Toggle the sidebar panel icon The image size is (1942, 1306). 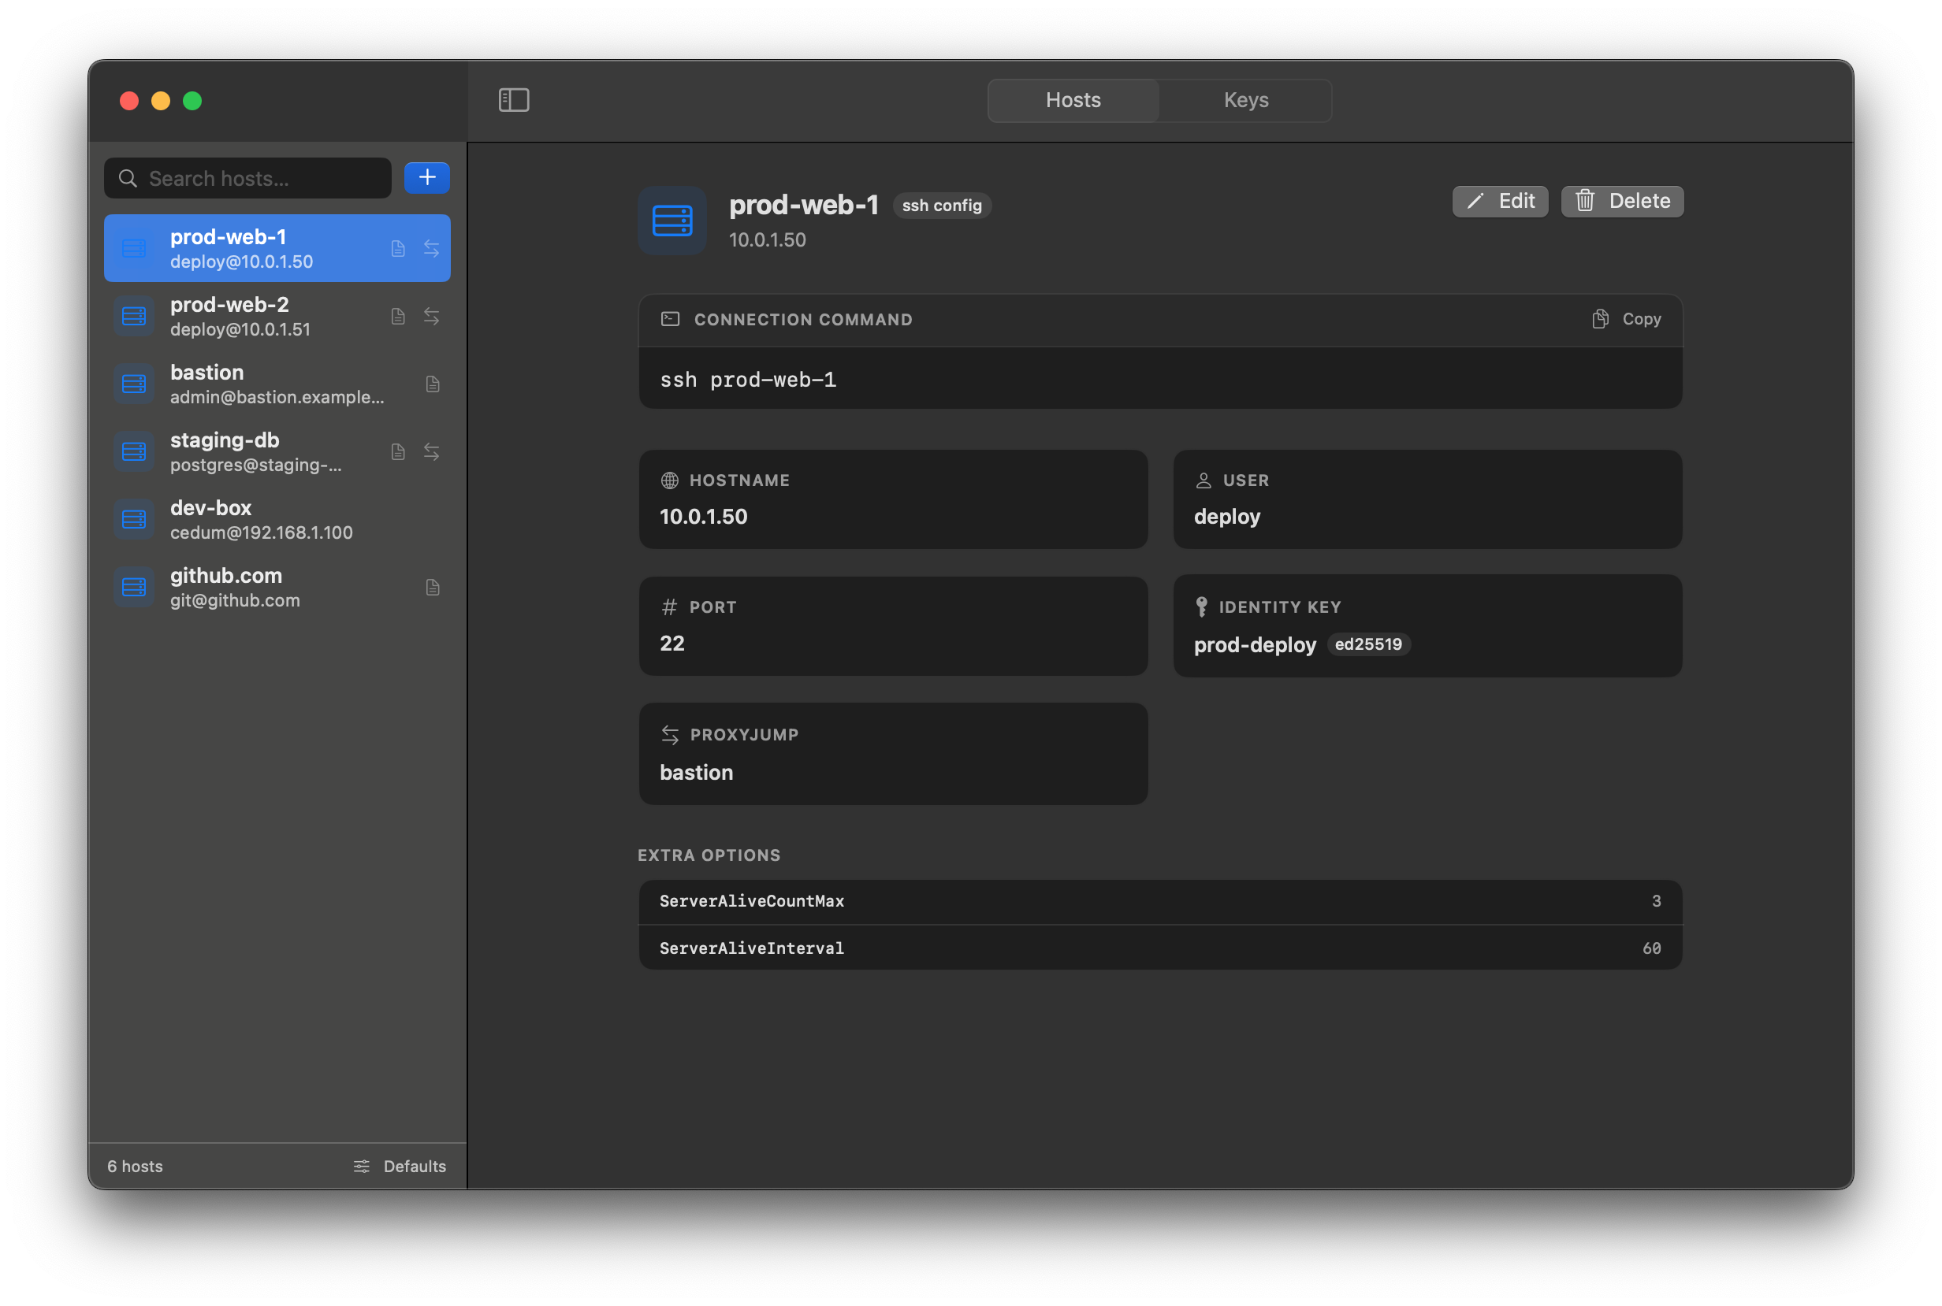[513, 100]
